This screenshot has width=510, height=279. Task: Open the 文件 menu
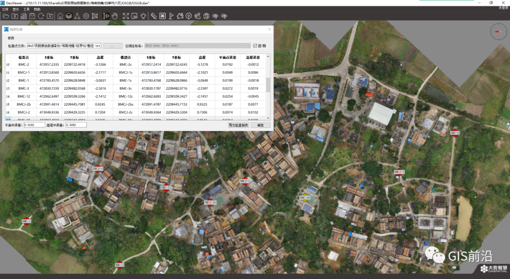[5, 9]
